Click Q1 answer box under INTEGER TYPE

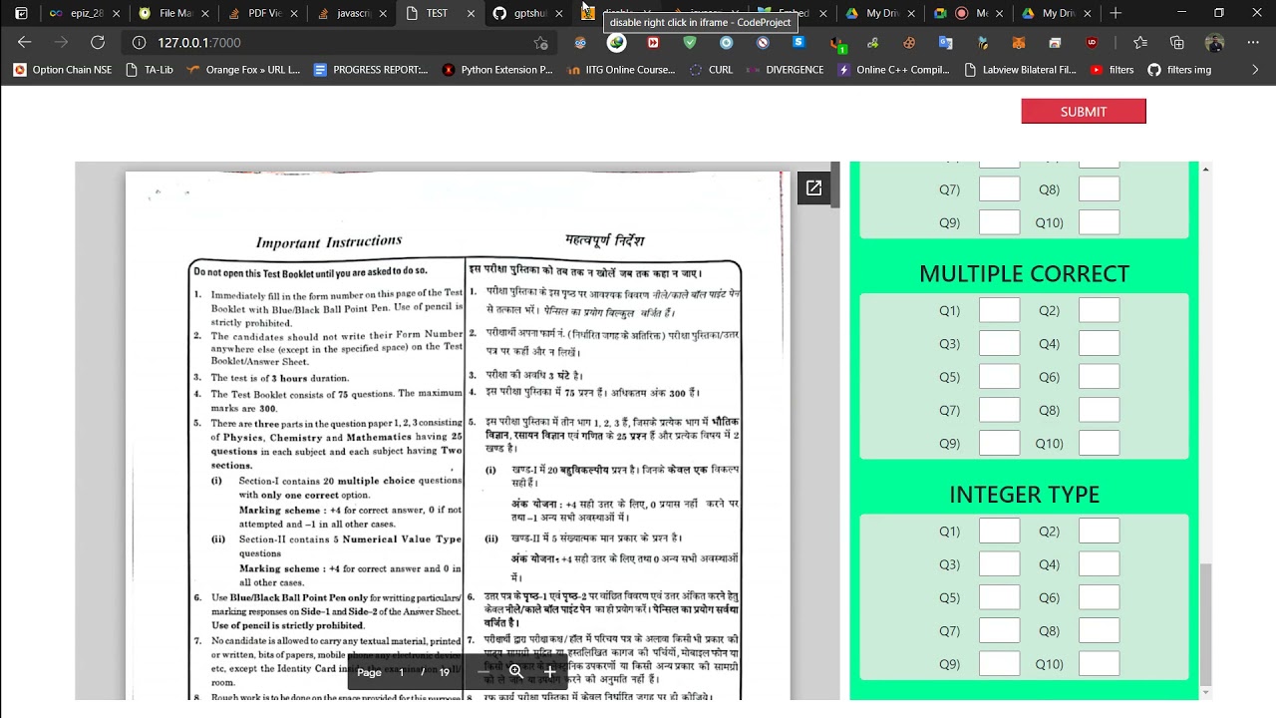coord(999,532)
